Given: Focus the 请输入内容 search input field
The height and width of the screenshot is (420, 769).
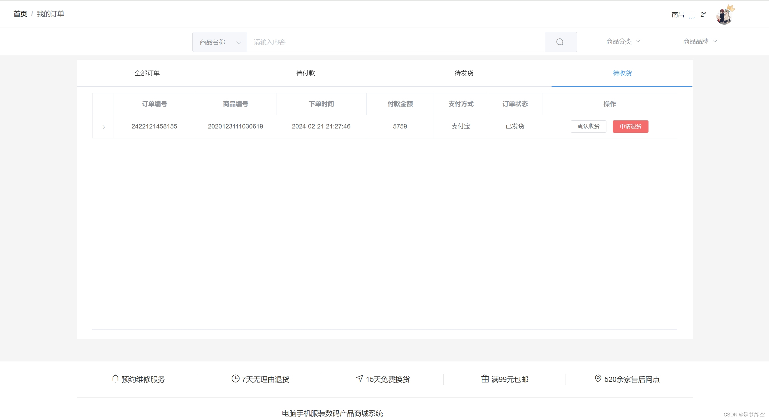Looking at the screenshot, I should [396, 42].
